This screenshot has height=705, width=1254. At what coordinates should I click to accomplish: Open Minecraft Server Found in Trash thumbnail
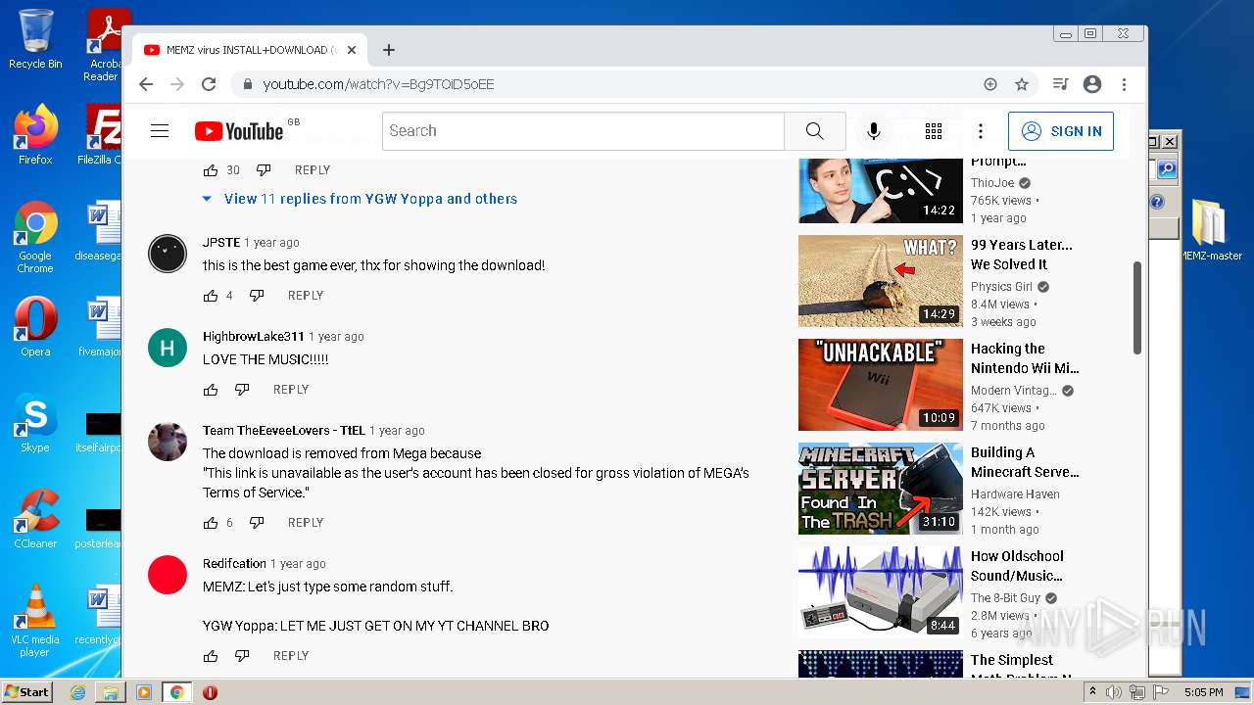(881, 489)
